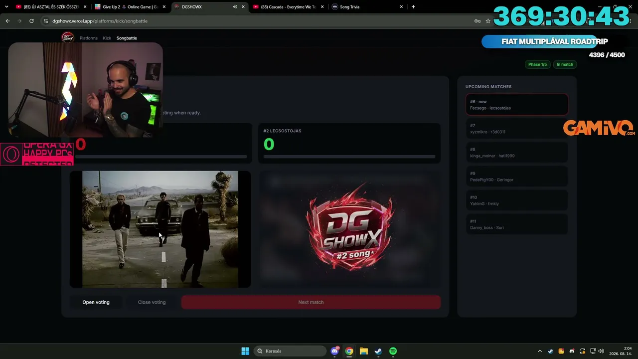Click the UPCOMING MATCHES heading
This screenshot has width=638, height=359.
tap(488, 87)
